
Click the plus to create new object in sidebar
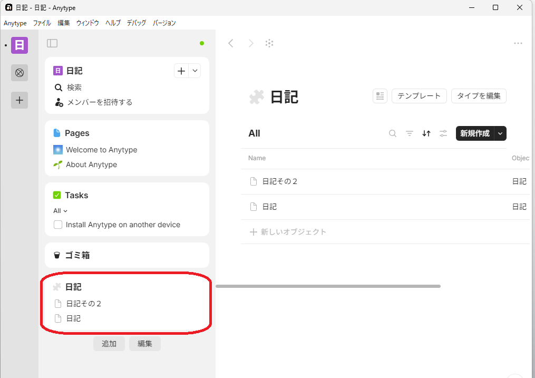181,71
